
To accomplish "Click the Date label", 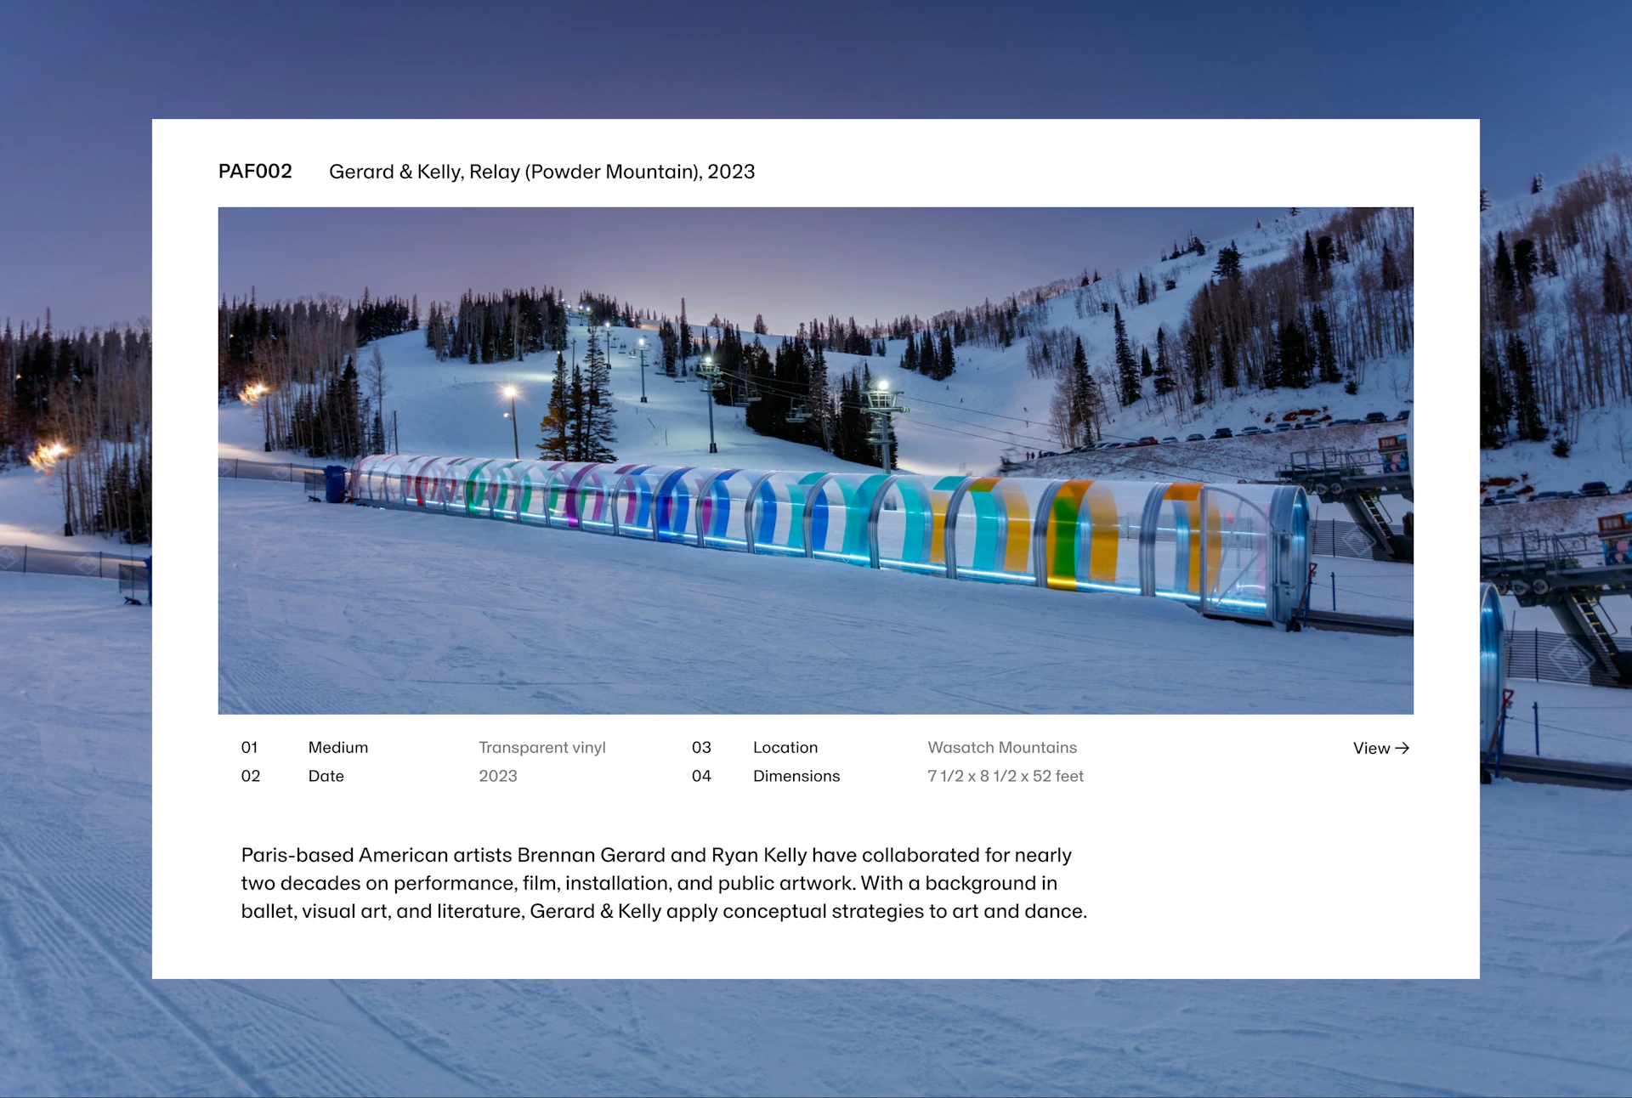I will tap(326, 776).
